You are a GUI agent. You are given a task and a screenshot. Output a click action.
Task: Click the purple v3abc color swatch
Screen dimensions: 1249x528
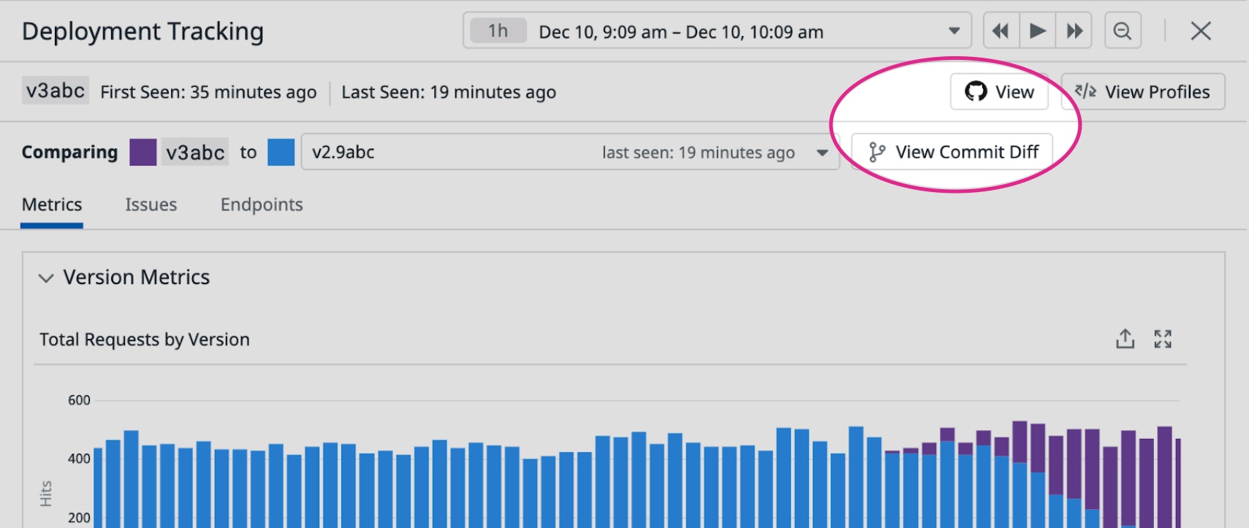143,152
